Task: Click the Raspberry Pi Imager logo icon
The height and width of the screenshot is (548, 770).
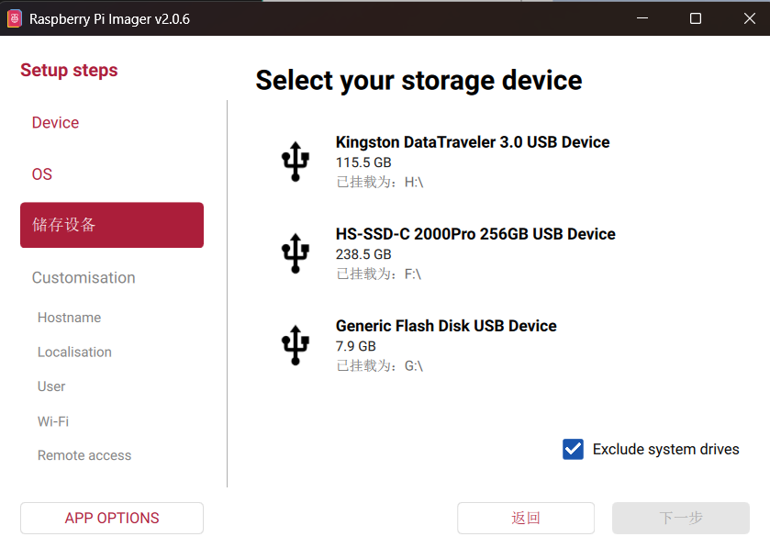Action: click(x=15, y=18)
